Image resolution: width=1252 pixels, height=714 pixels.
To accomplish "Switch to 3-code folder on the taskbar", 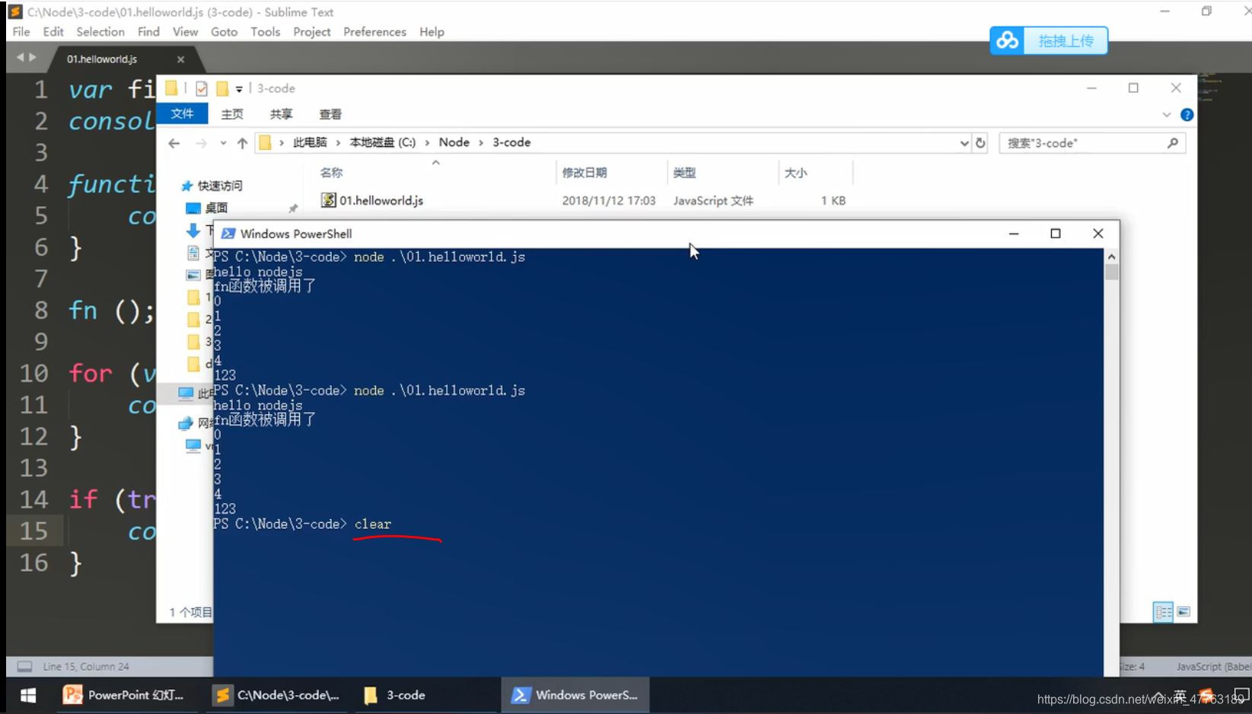I will 425,695.
